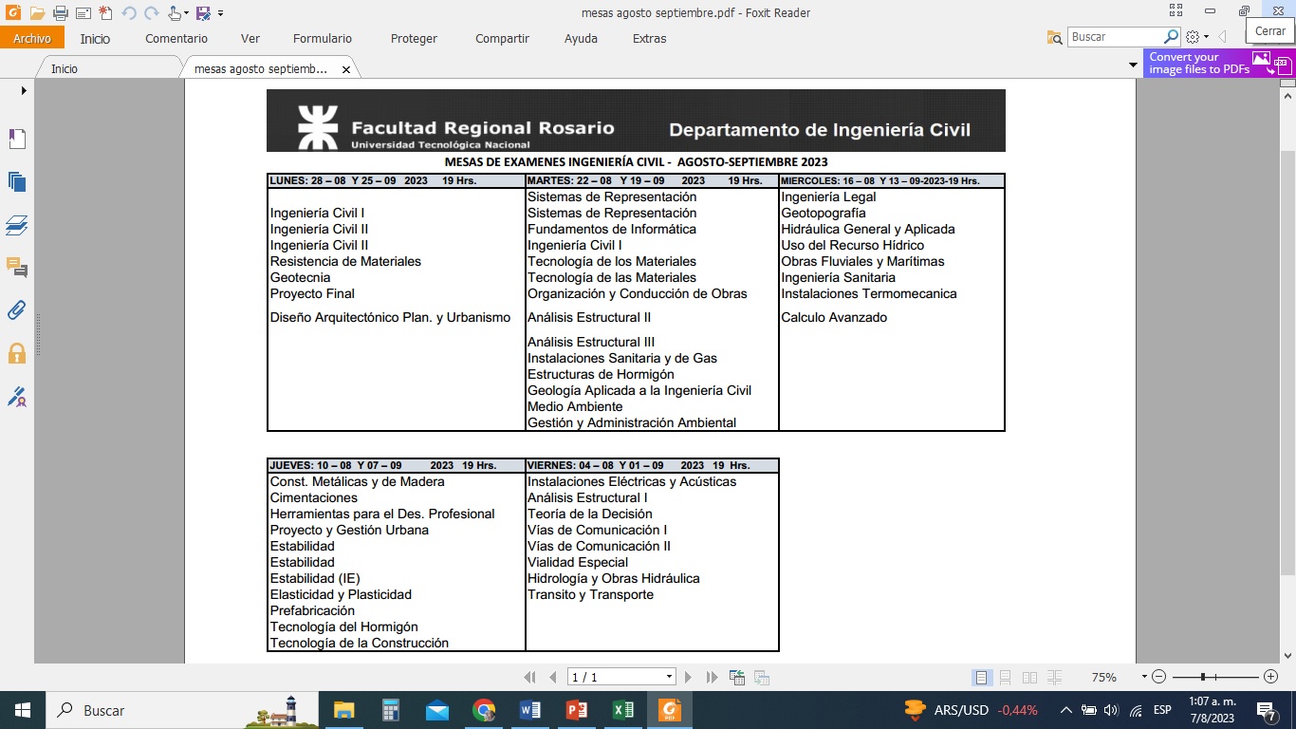This screenshot has height=729, width=1296.
Task: Click the magnifier icon in the Buscar box
Action: [1171, 37]
